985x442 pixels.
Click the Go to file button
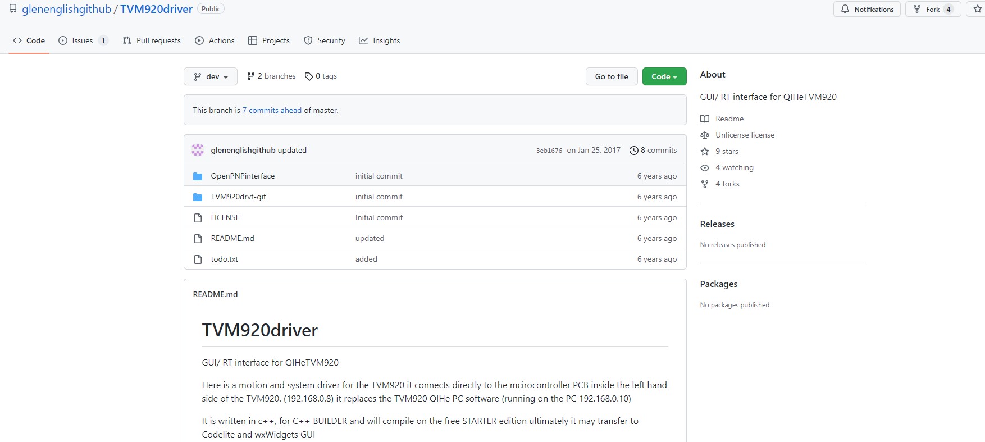(612, 76)
